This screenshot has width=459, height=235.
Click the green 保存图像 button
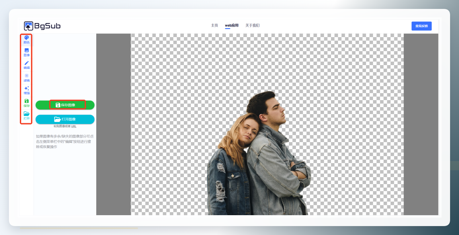[x=65, y=105]
